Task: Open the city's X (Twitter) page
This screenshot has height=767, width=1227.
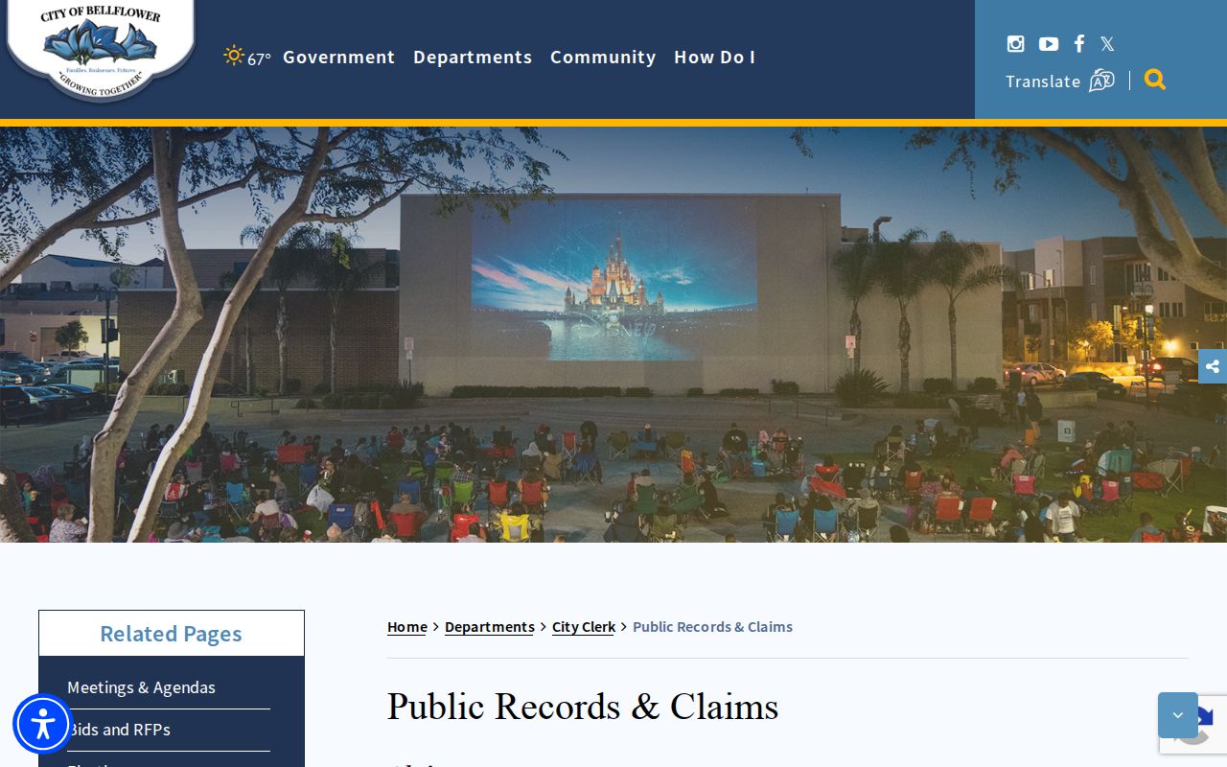Action: click(x=1107, y=44)
